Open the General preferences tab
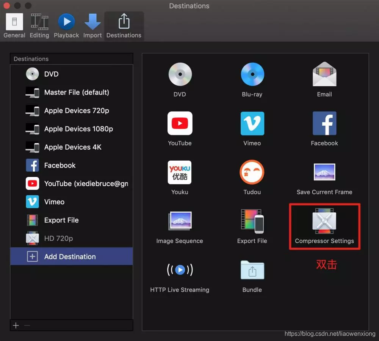This screenshot has width=379, height=341. pyautogui.click(x=14, y=26)
